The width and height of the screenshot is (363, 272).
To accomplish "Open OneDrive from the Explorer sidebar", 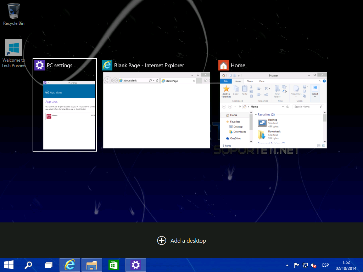I will pyautogui.click(x=235, y=138).
